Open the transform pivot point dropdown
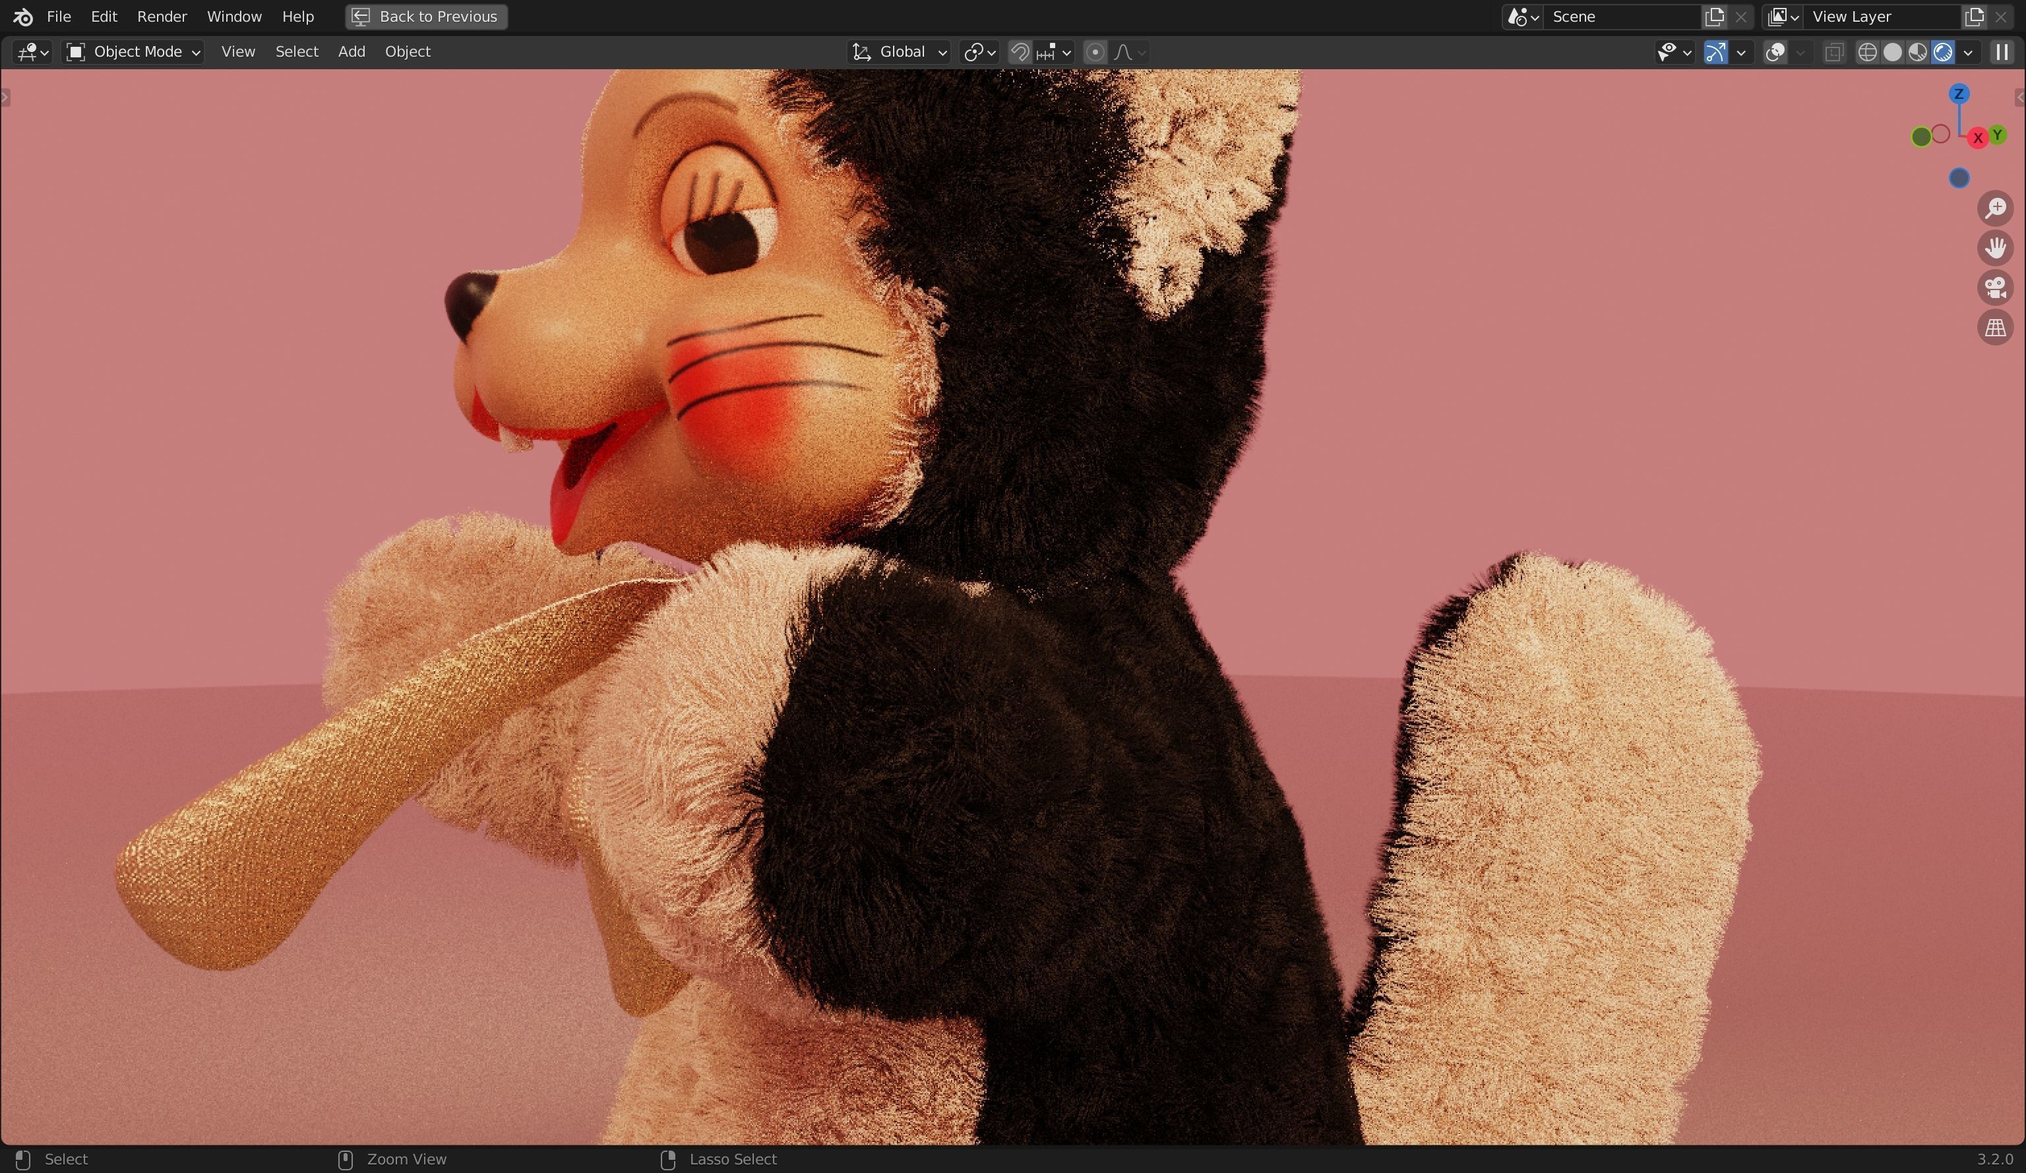This screenshot has width=2026, height=1173. click(979, 52)
